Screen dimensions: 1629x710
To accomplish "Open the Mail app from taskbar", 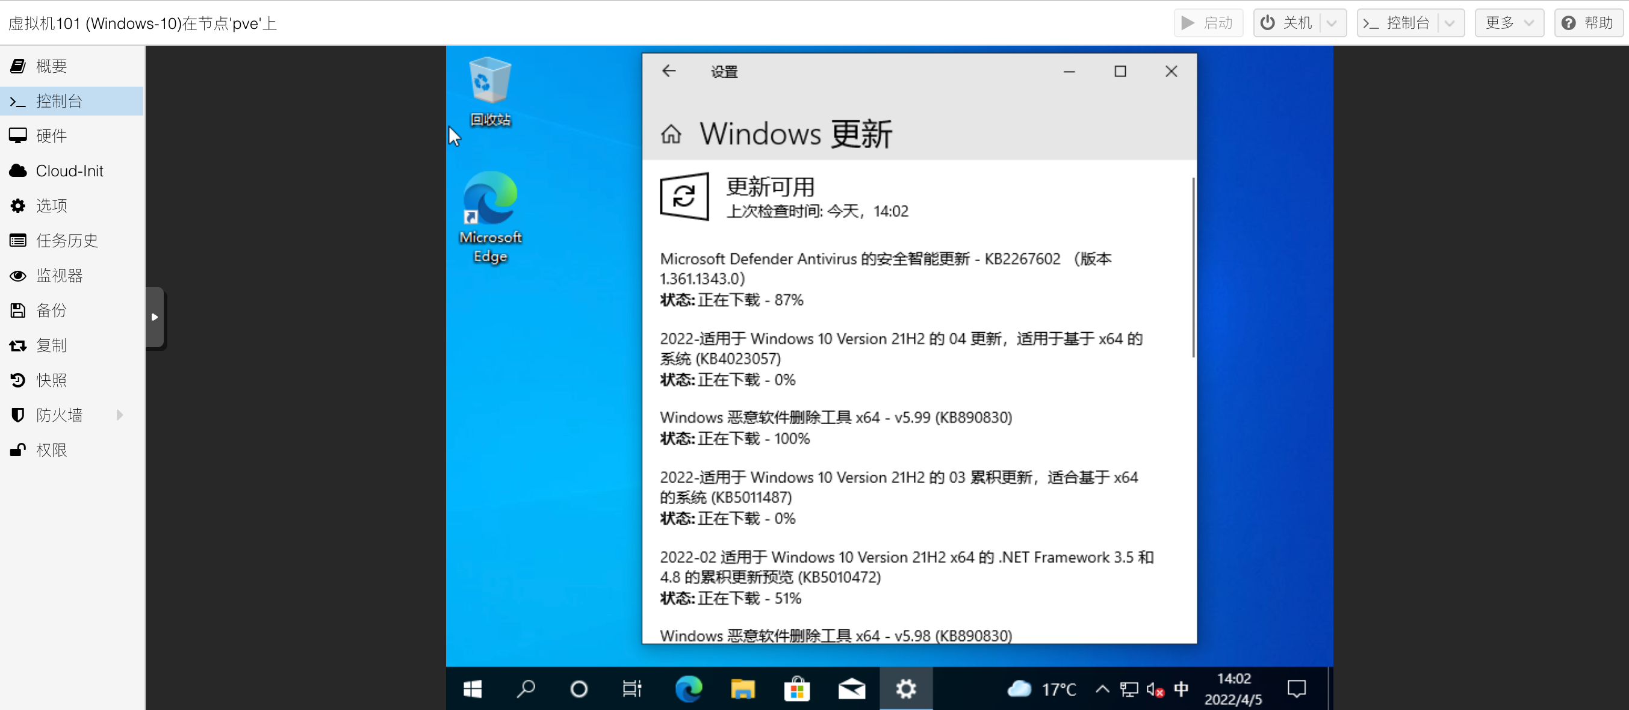I will 851,688.
